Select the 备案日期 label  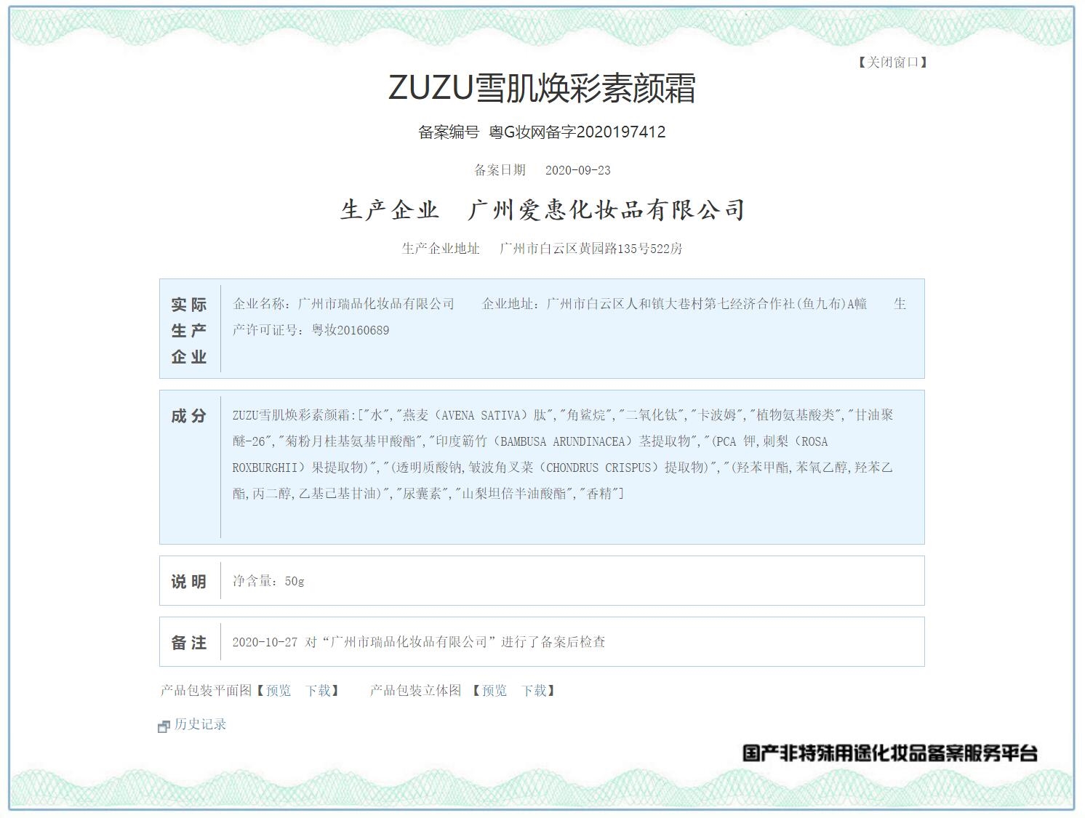pos(500,170)
